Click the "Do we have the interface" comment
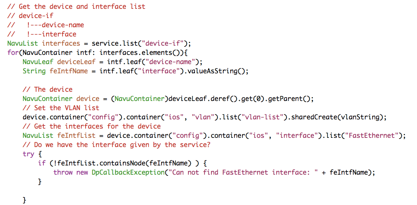The height and width of the screenshot is (205, 417). click(x=117, y=145)
